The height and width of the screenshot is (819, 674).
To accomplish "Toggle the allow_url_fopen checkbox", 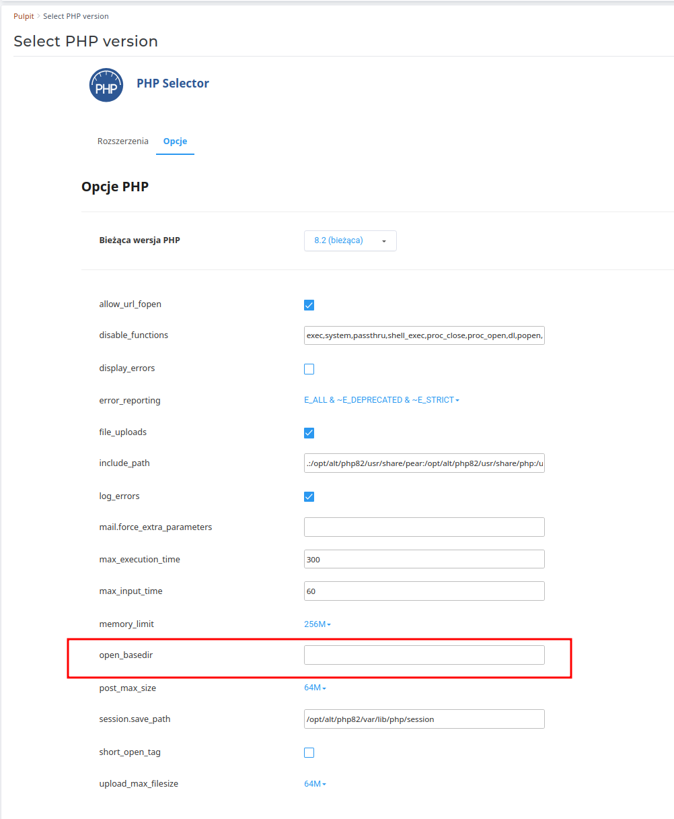I will click(x=309, y=305).
